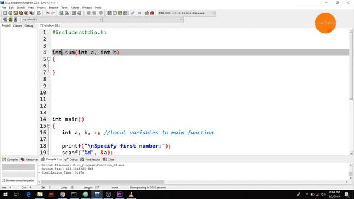Open VLC from the taskbar
Screen dimensions: 354x199
(131, 195)
